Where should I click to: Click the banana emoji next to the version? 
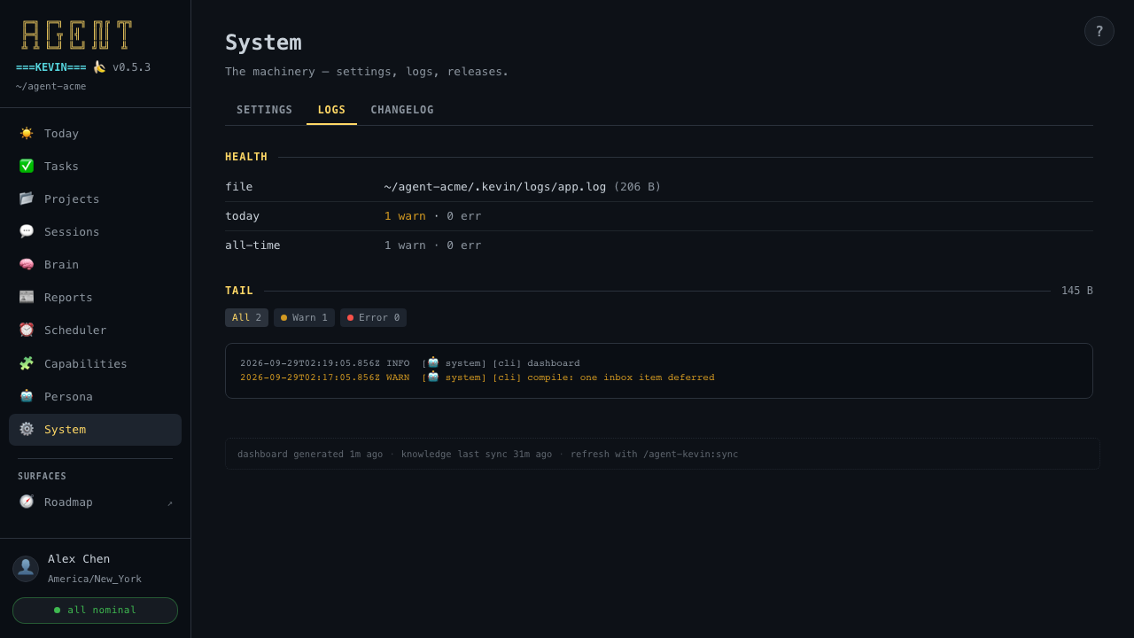pyautogui.click(x=99, y=66)
